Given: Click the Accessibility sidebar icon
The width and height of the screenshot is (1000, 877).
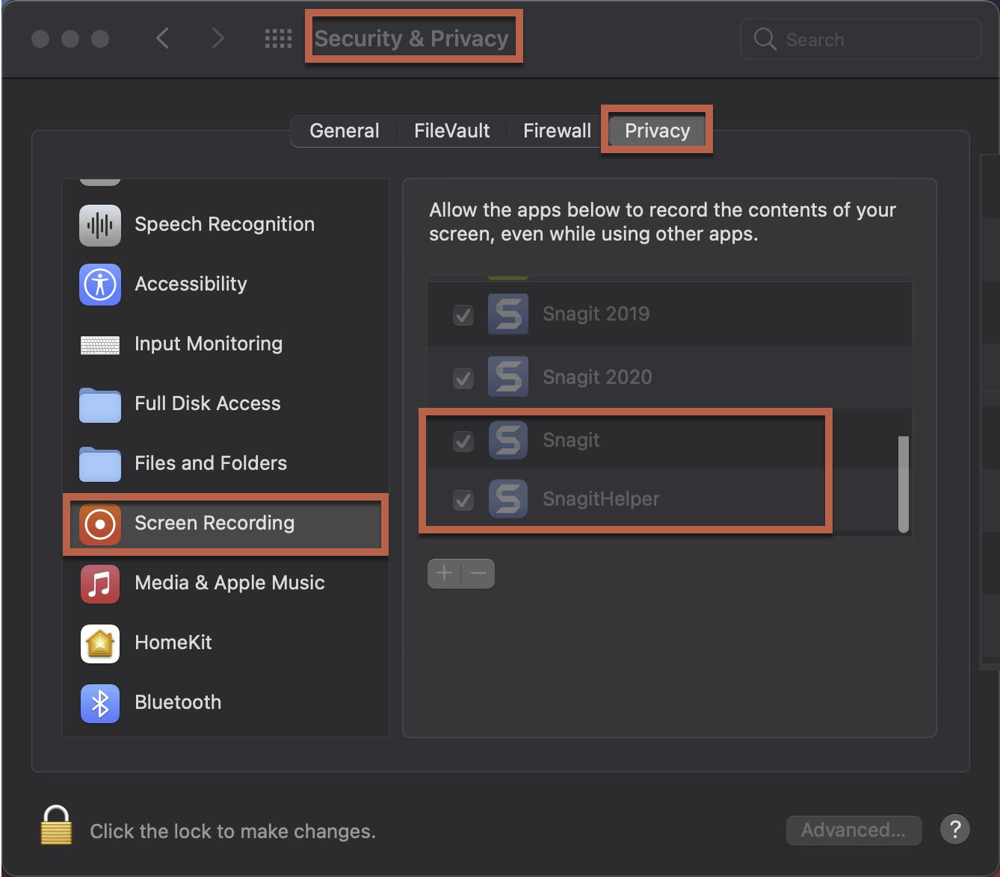Looking at the screenshot, I should (99, 285).
